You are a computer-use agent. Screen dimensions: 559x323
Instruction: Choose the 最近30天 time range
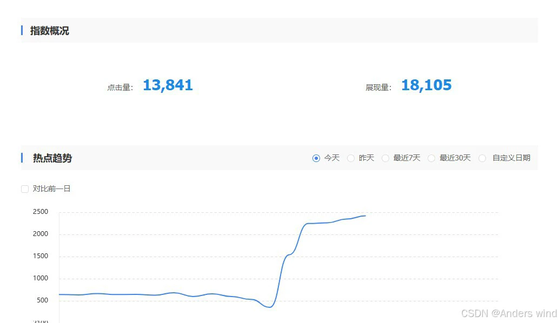[431, 158]
